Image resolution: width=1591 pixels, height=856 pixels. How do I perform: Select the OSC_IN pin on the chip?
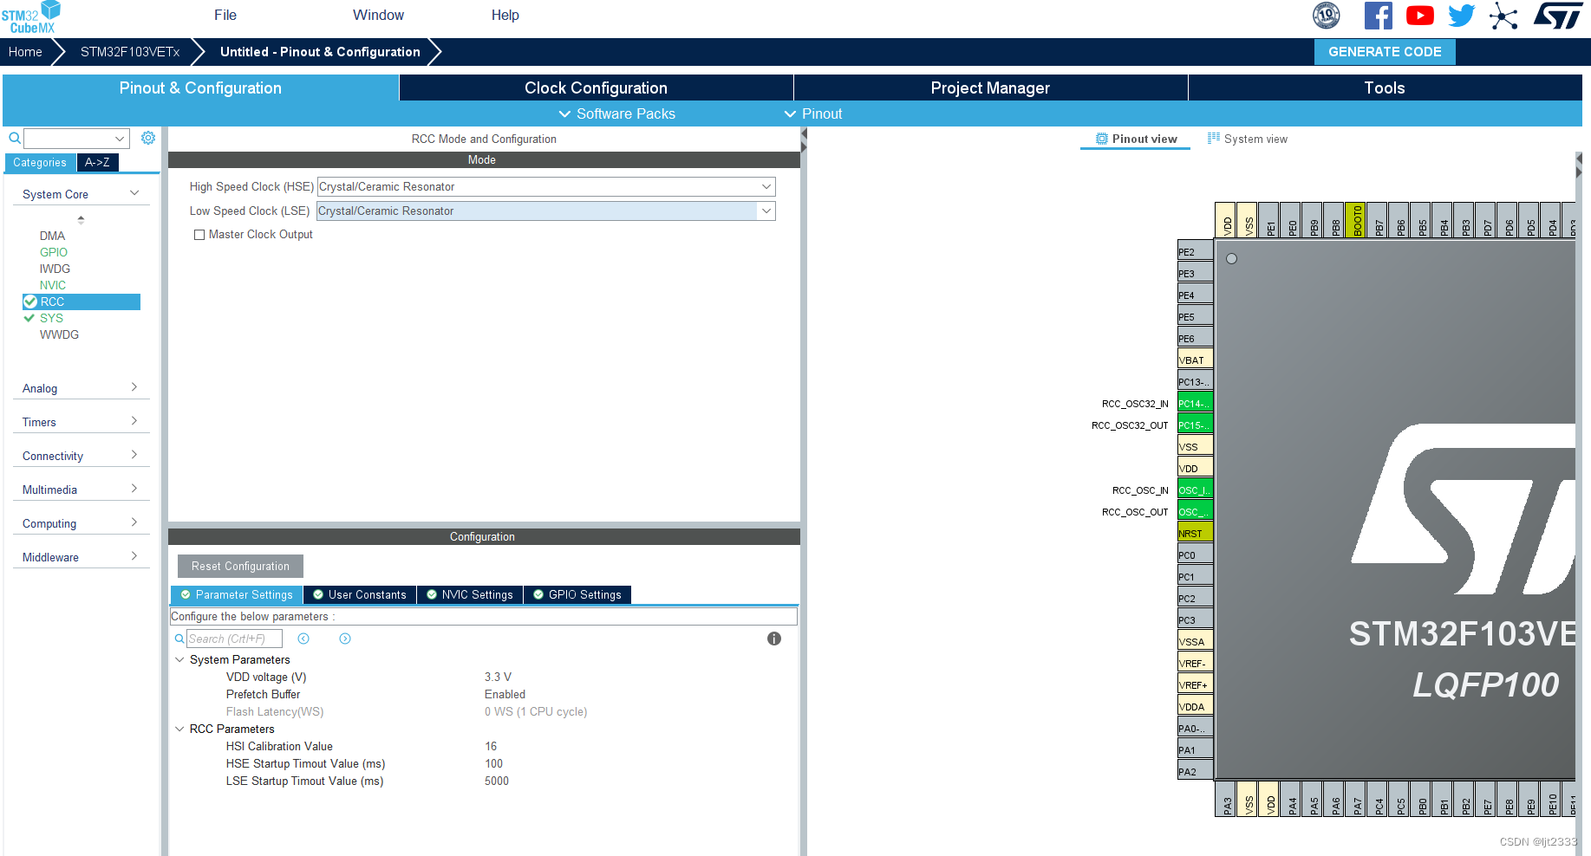[x=1195, y=490]
